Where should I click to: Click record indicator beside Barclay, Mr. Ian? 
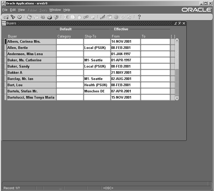tap(5, 79)
